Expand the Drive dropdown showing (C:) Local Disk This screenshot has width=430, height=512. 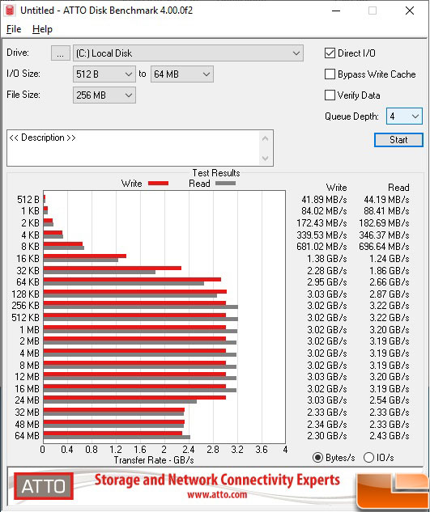(x=188, y=53)
